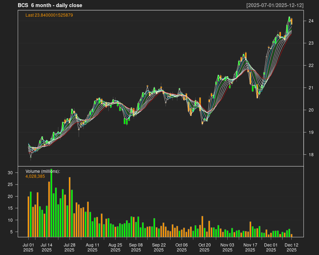319x255 pixels.
Task: Select the Oct 06 2025 axis label
Action: (181, 247)
